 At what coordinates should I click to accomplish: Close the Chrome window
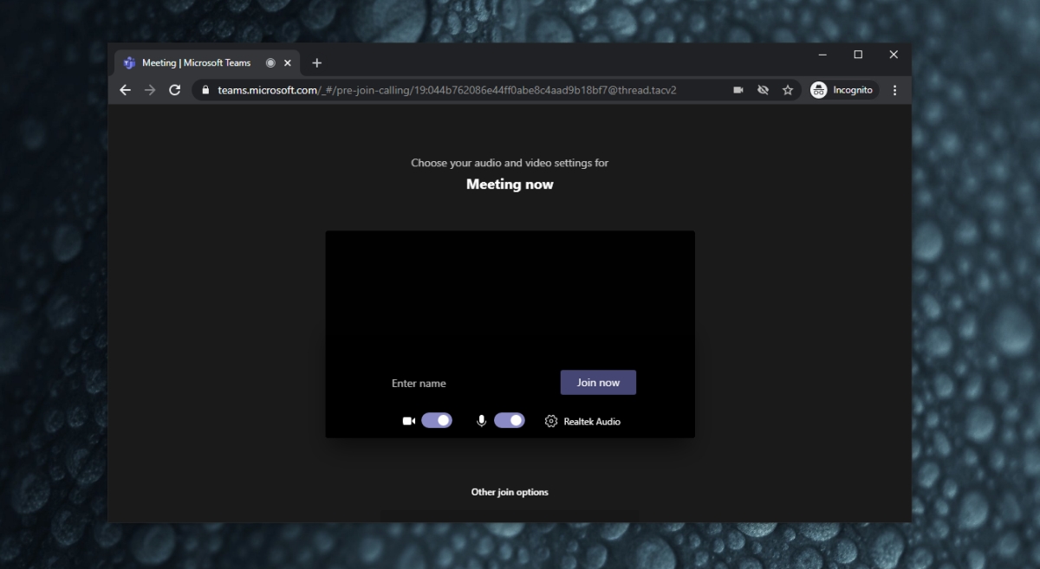point(894,54)
